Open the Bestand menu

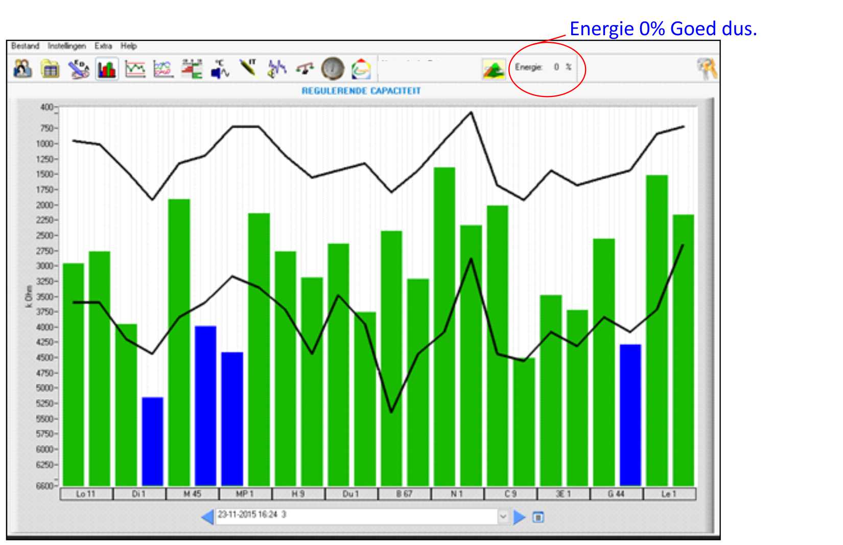(25, 46)
